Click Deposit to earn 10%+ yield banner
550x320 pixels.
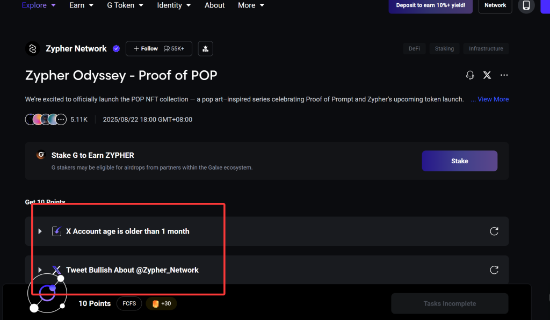[430, 5]
